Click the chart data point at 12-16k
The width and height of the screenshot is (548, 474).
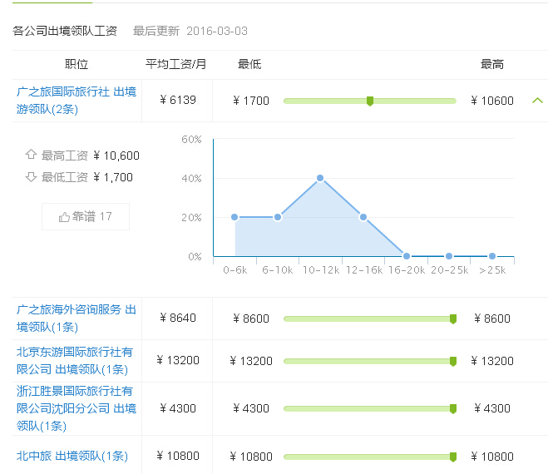coord(363,217)
